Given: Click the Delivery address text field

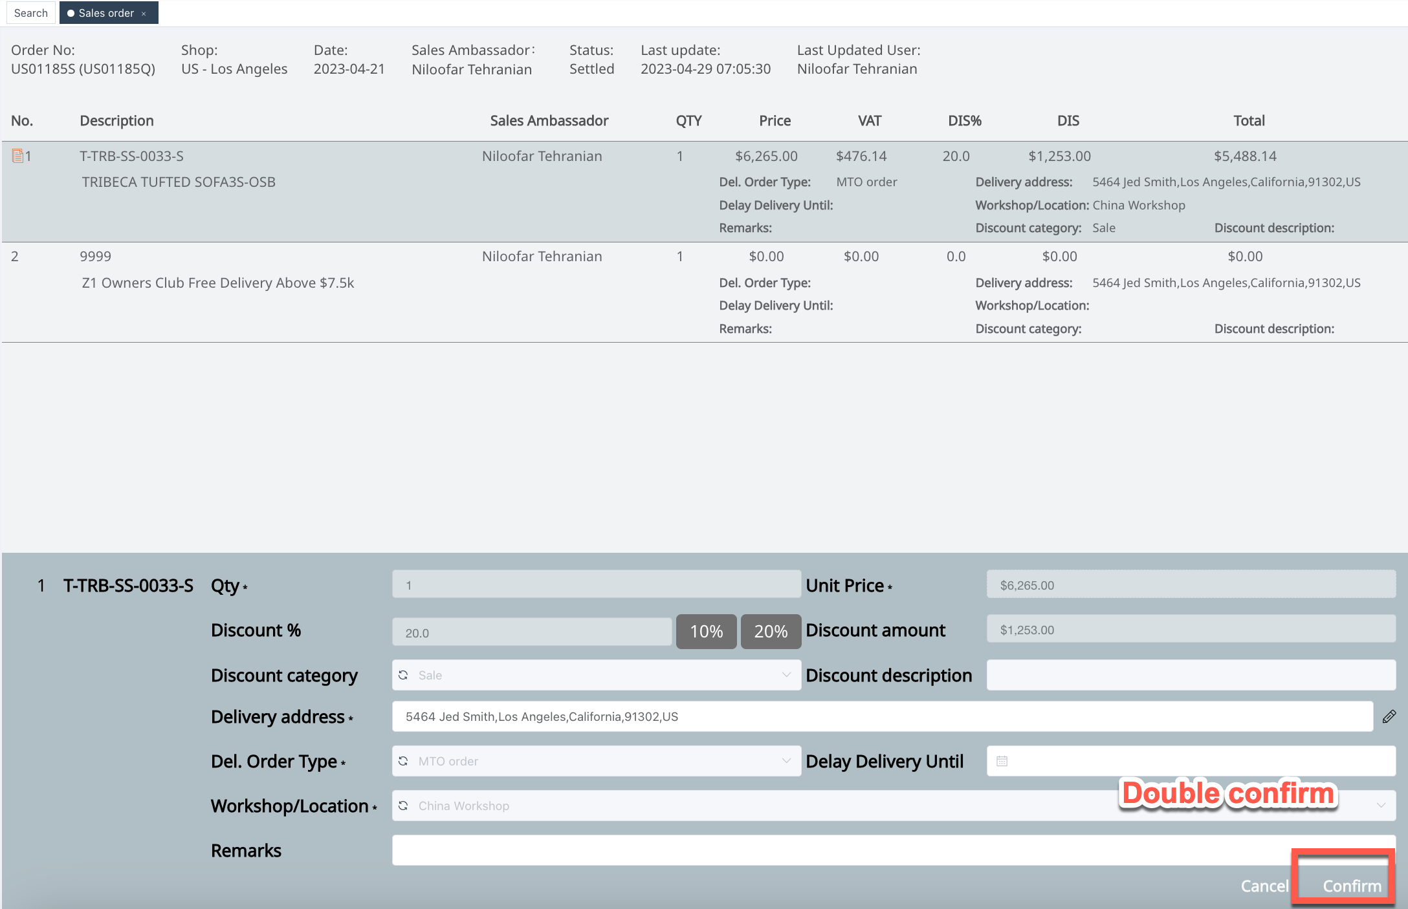Looking at the screenshot, I should 881,716.
